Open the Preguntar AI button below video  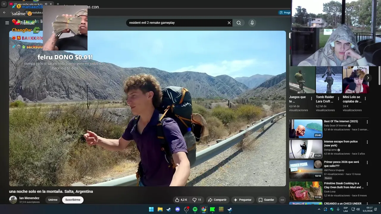pyautogui.click(x=242, y=200)
